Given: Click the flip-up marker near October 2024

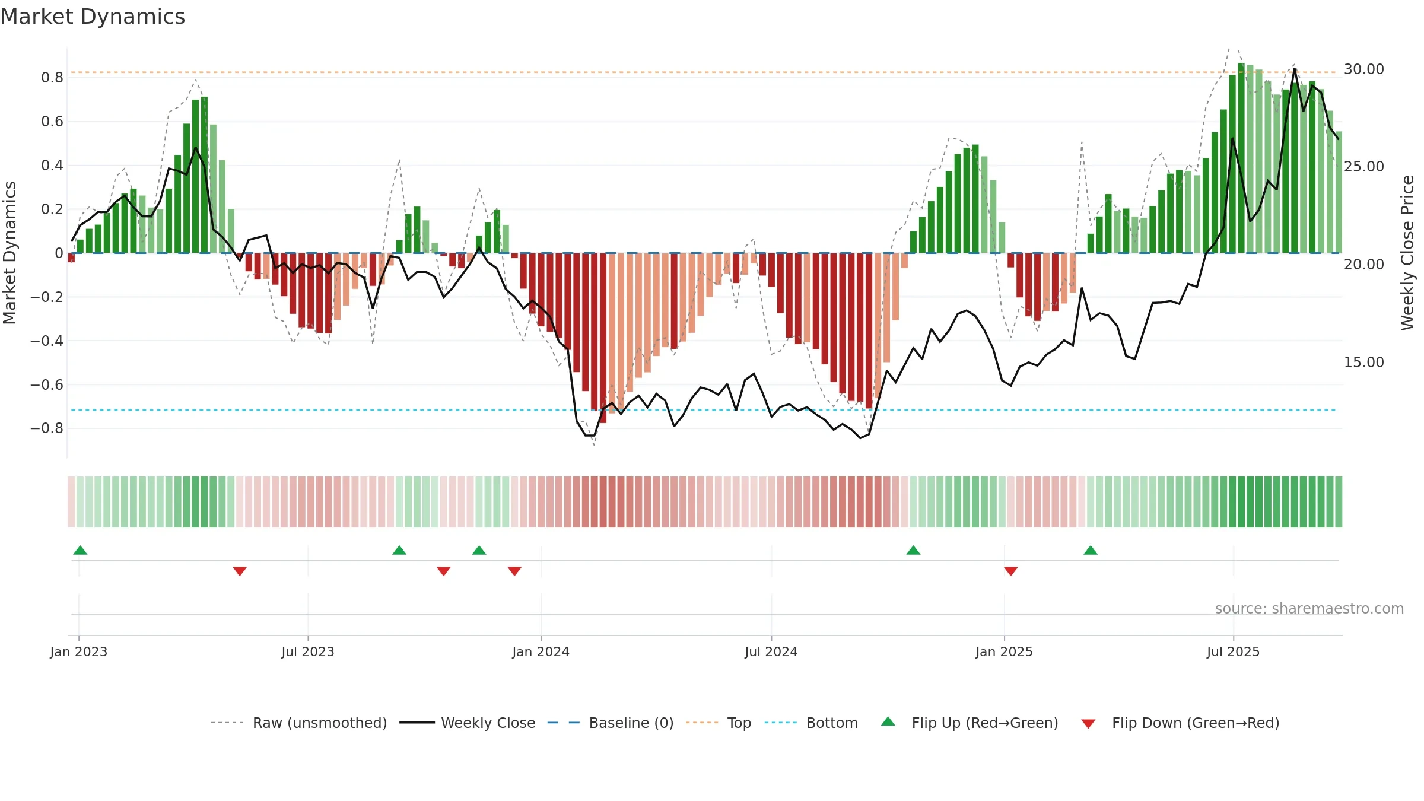Looking at the screenshot, I should point(914,550).
